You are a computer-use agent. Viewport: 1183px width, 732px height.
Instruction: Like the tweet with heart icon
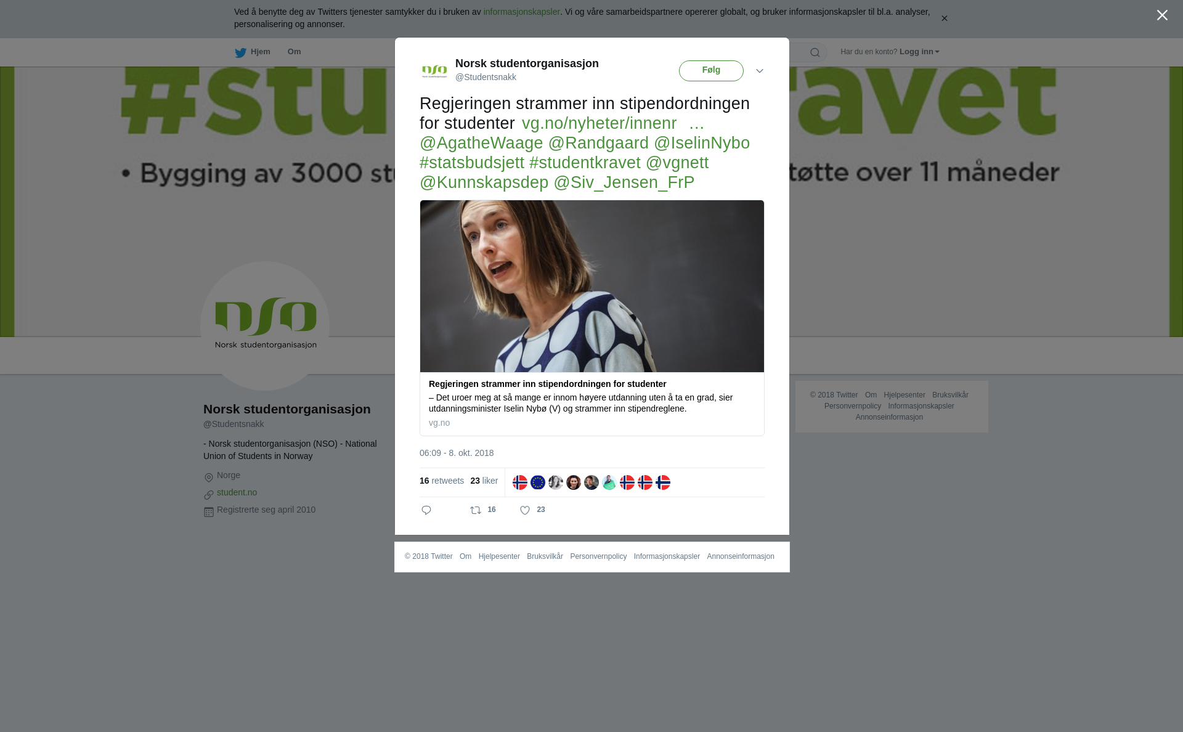click(x=525, y=510)
